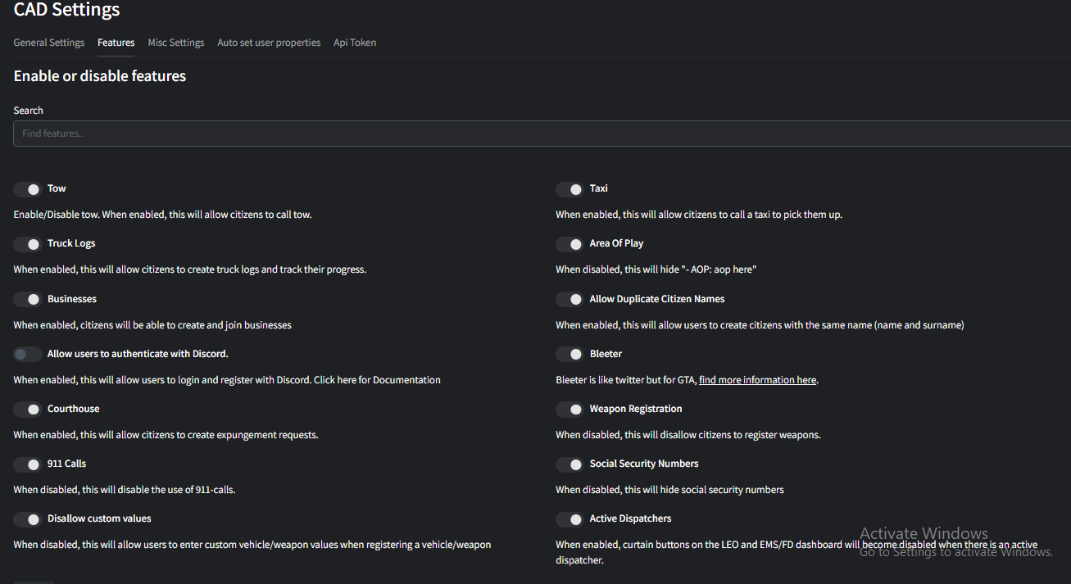Screen dimensions: 1071x584
Task: Toggle Disallow custom values switch
Action: 28,519
